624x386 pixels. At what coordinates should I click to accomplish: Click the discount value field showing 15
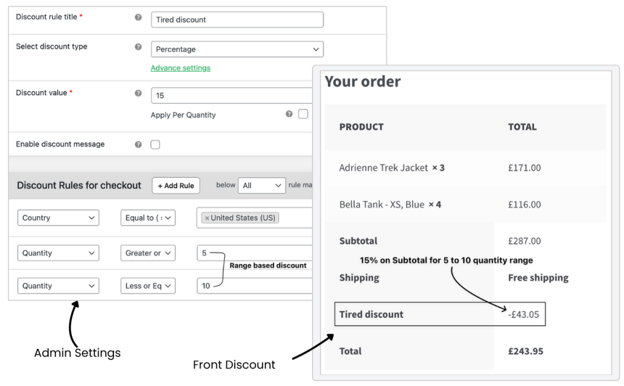[232, 96]
